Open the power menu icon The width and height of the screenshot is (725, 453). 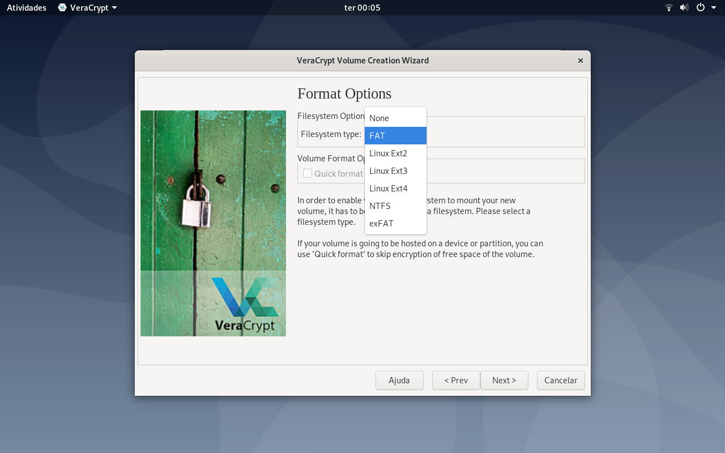tap(701, 8)
